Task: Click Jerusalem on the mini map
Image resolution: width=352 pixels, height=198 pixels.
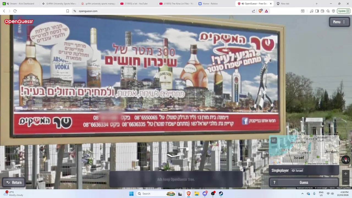Action: (298, 142)
